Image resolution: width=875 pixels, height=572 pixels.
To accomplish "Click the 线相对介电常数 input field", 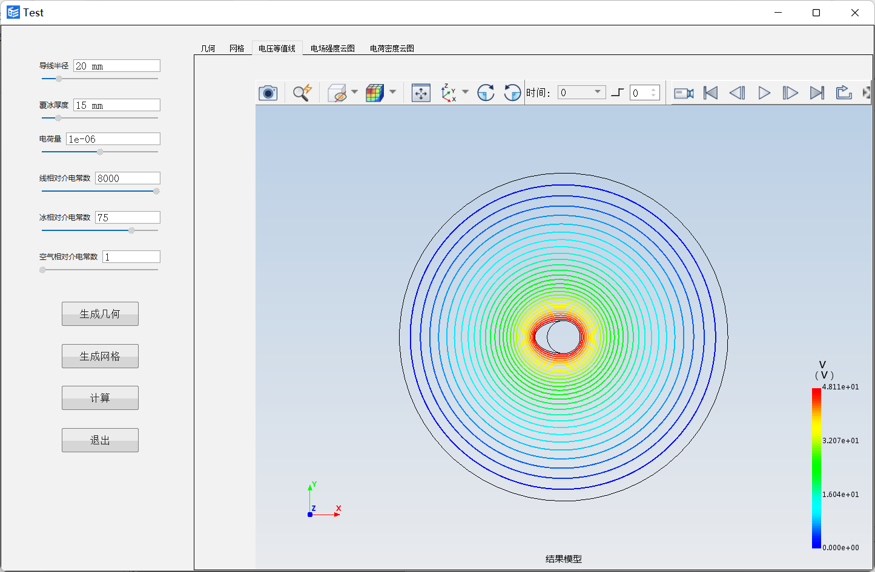I will click(128, 178).
